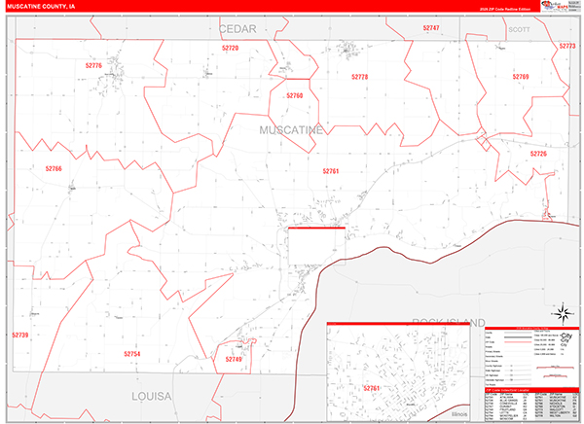Image resolution: width=584 pixels, height=424 pixels.
Task: Click ZIP code 52726 label
Action: point(538,154)
